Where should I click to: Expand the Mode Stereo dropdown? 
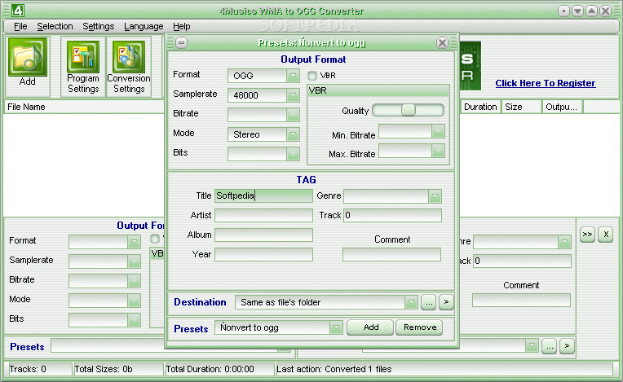tap(293, 134)
